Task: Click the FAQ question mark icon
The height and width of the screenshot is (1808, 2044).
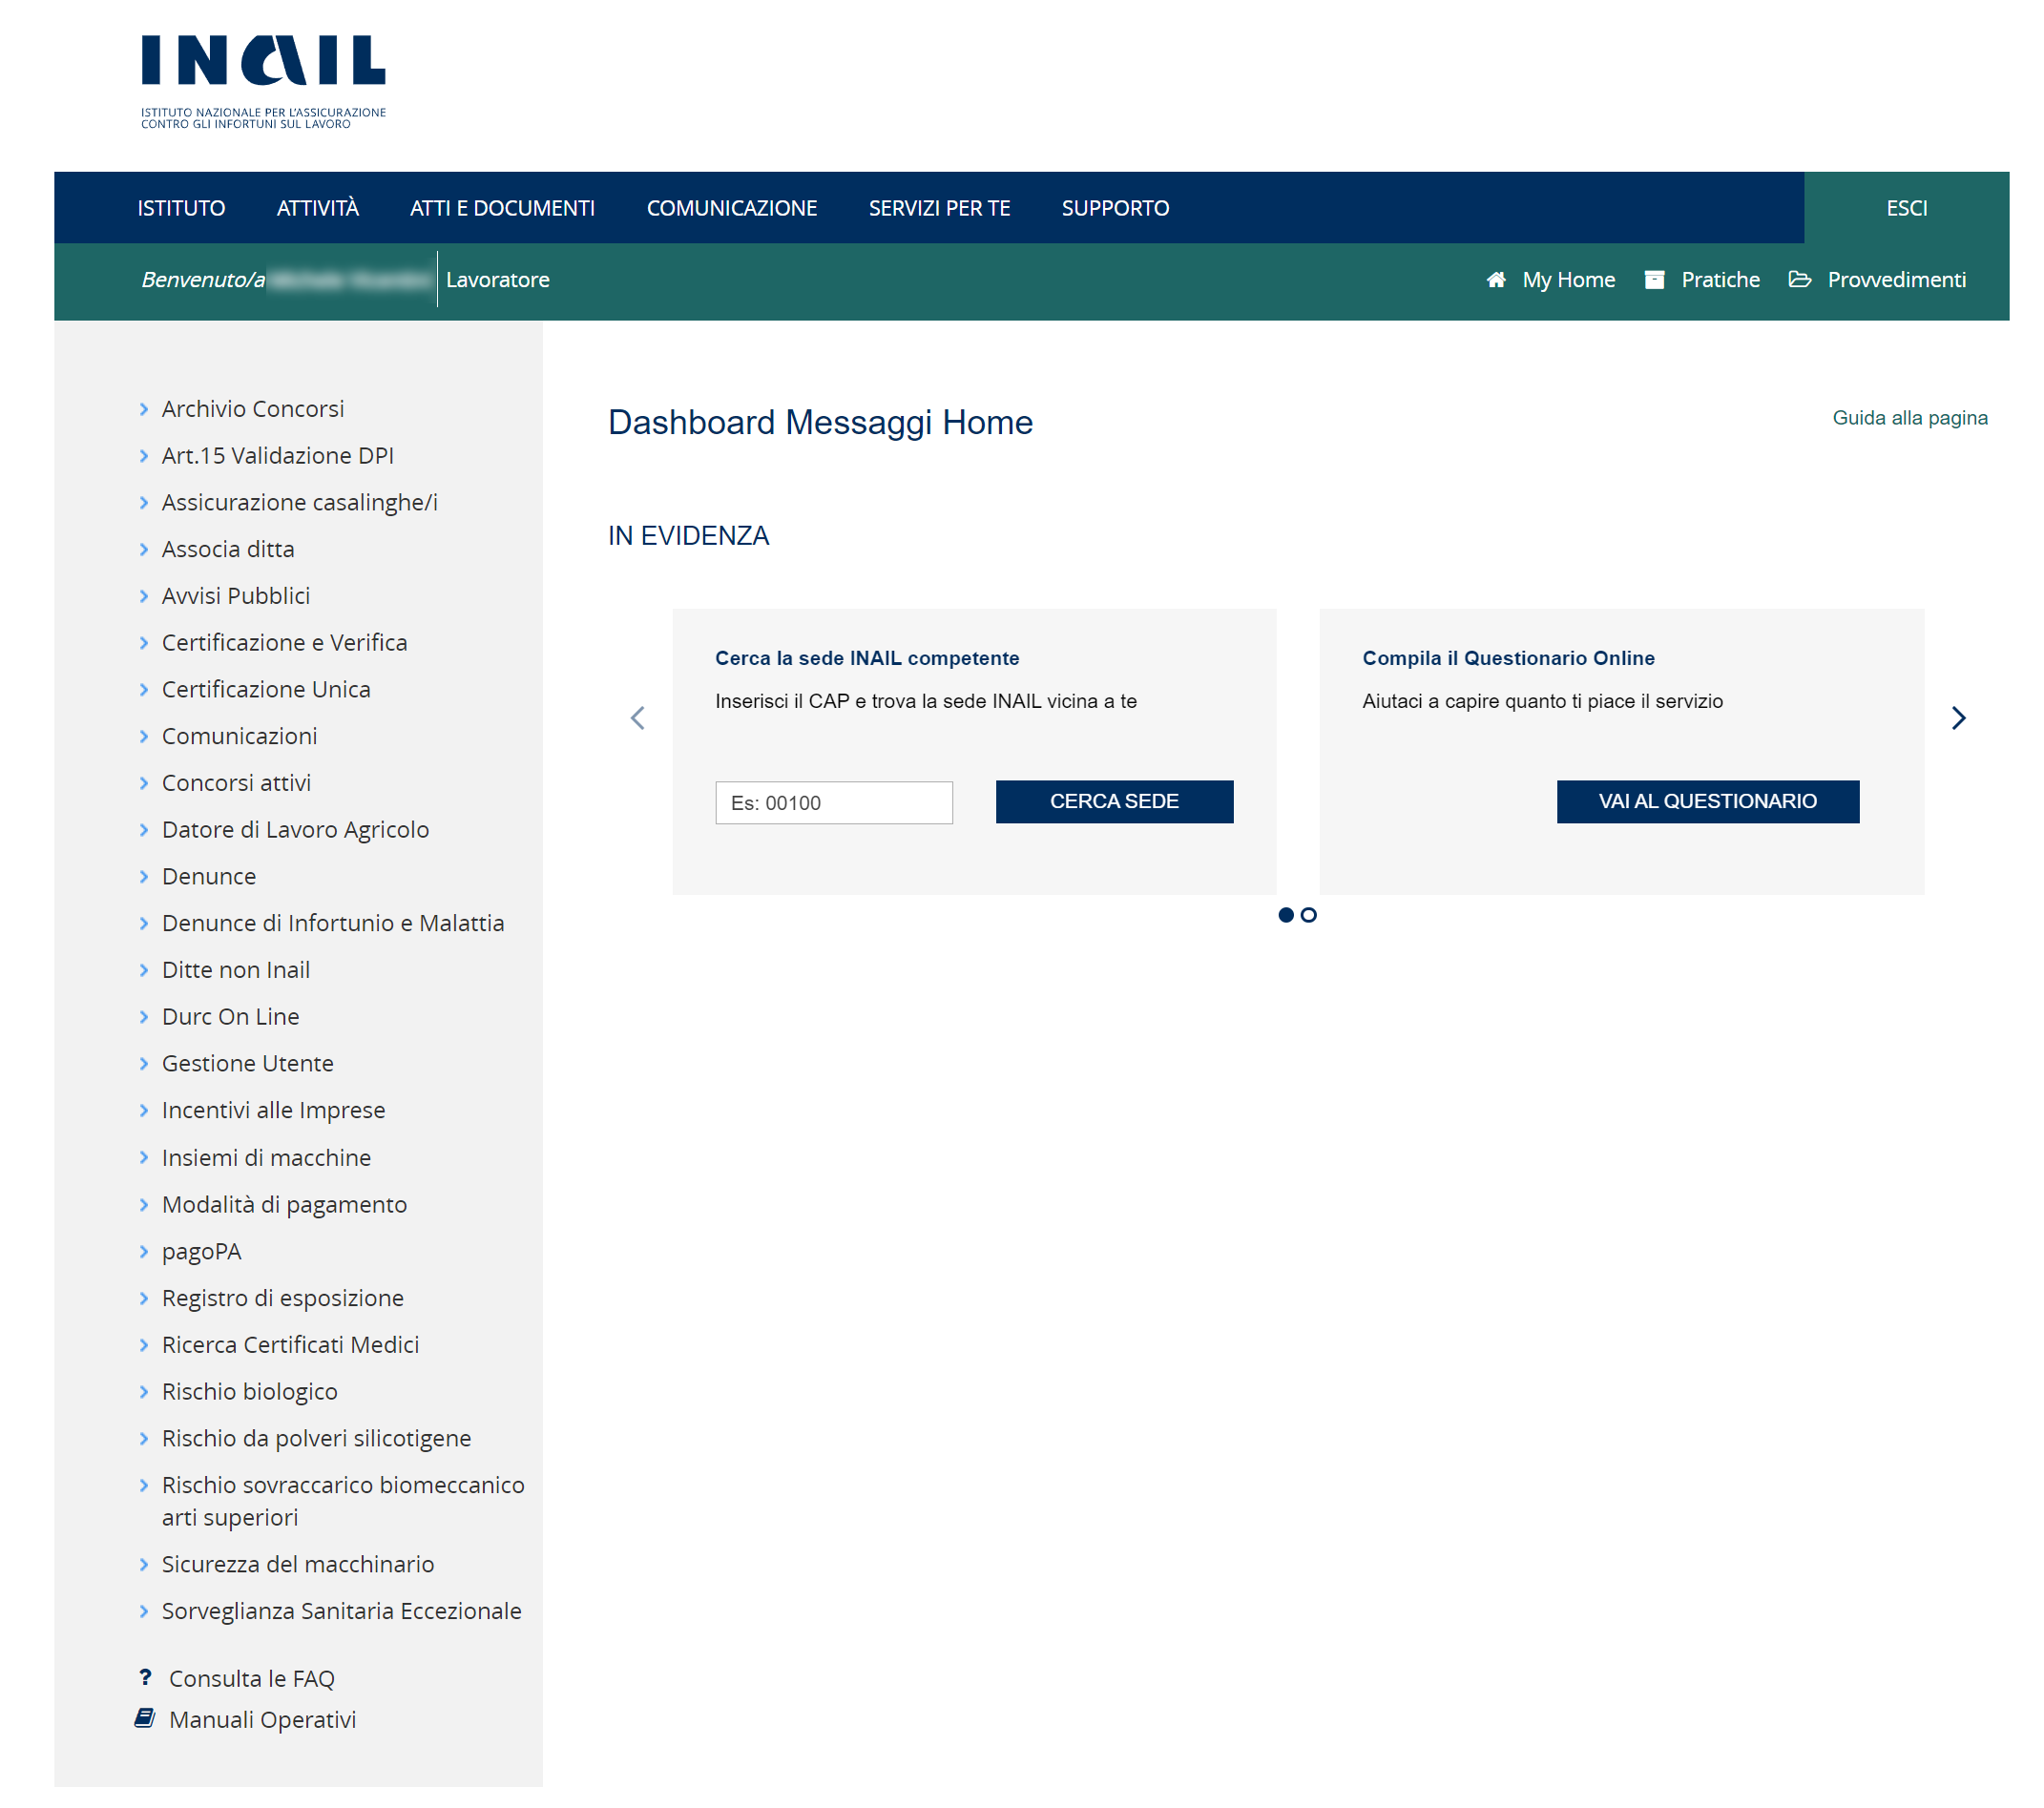Action: [145, 1677]
